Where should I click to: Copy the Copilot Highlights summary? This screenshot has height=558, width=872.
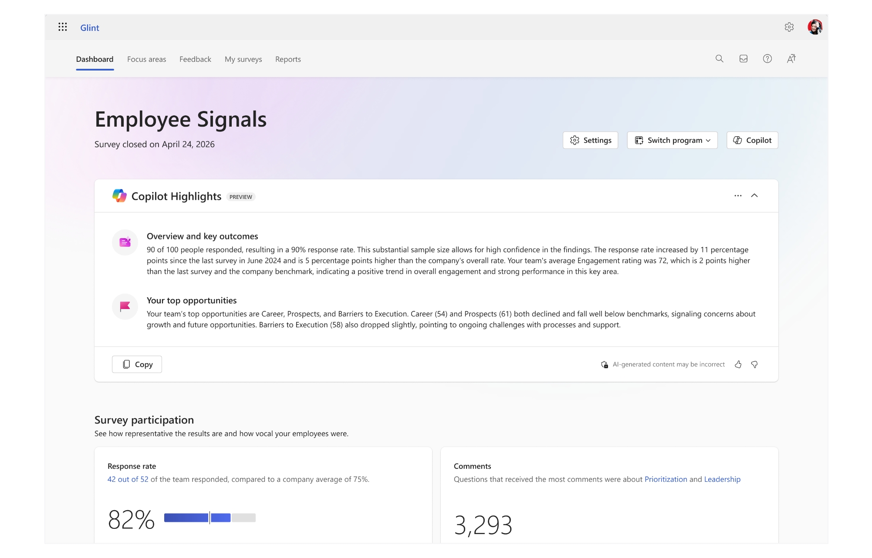point(137,364)
